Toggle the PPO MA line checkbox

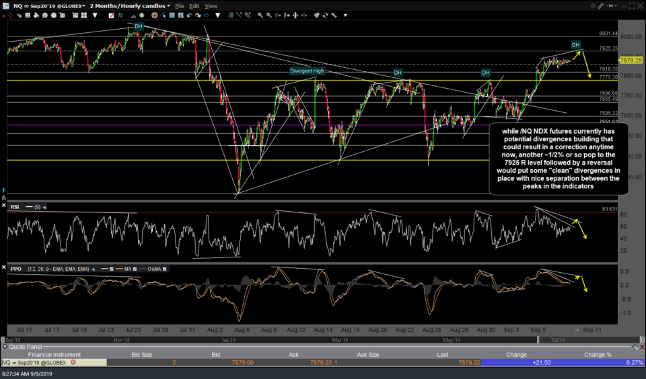(x=135, y=269)
